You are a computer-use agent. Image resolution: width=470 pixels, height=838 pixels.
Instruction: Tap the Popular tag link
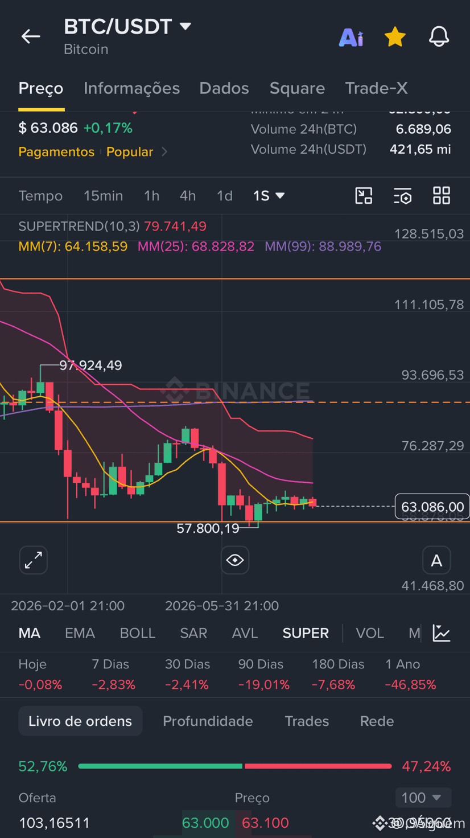coord(130,152)
